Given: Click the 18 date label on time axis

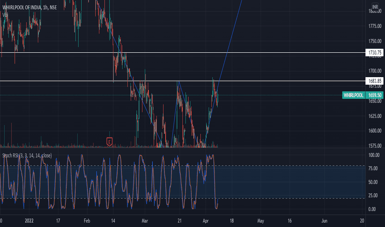Looking at the screenshot, I should pyautogui.click(x=232, y=221).
